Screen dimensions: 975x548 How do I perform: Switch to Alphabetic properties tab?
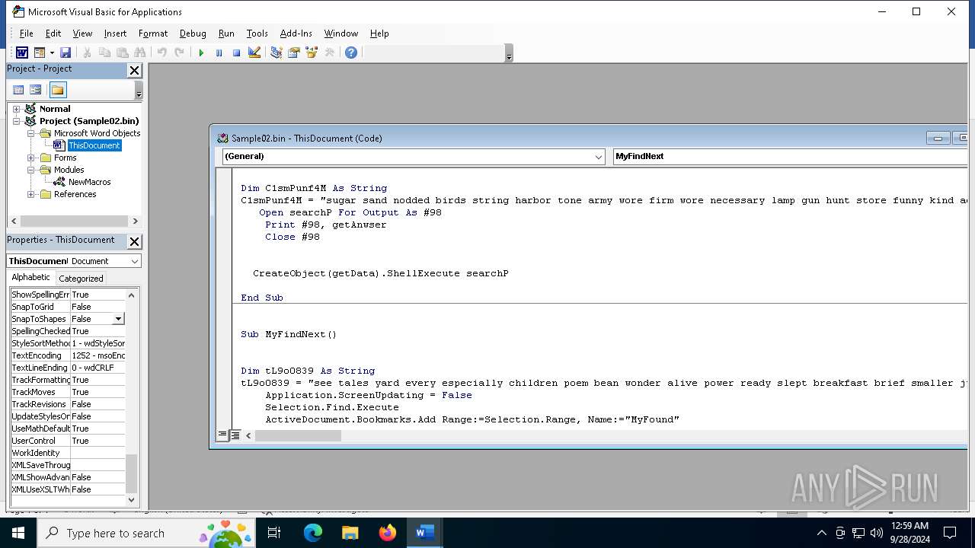click(x=30, y=278)
